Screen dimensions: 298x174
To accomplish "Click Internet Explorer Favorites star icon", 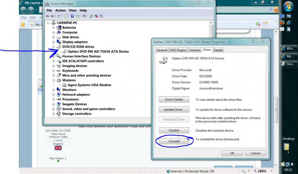I will 23,25.
